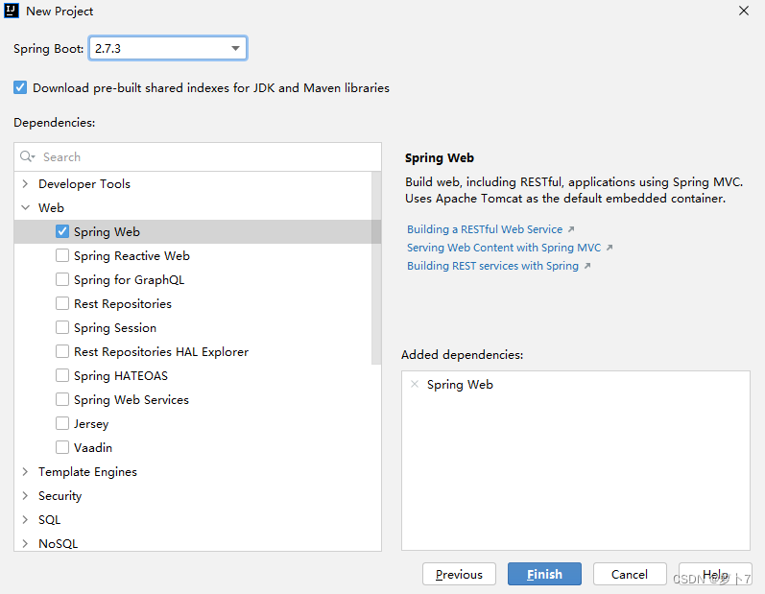This screenshot has height=594, width=765.
Task: Click the search magnifier icon
Action: click(27, 156)
